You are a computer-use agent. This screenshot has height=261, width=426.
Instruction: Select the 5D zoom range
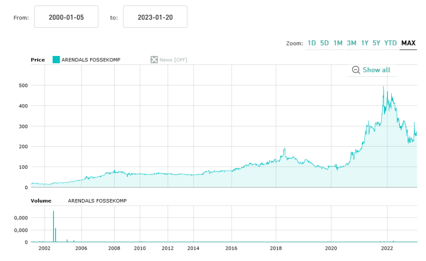(324, 43)
